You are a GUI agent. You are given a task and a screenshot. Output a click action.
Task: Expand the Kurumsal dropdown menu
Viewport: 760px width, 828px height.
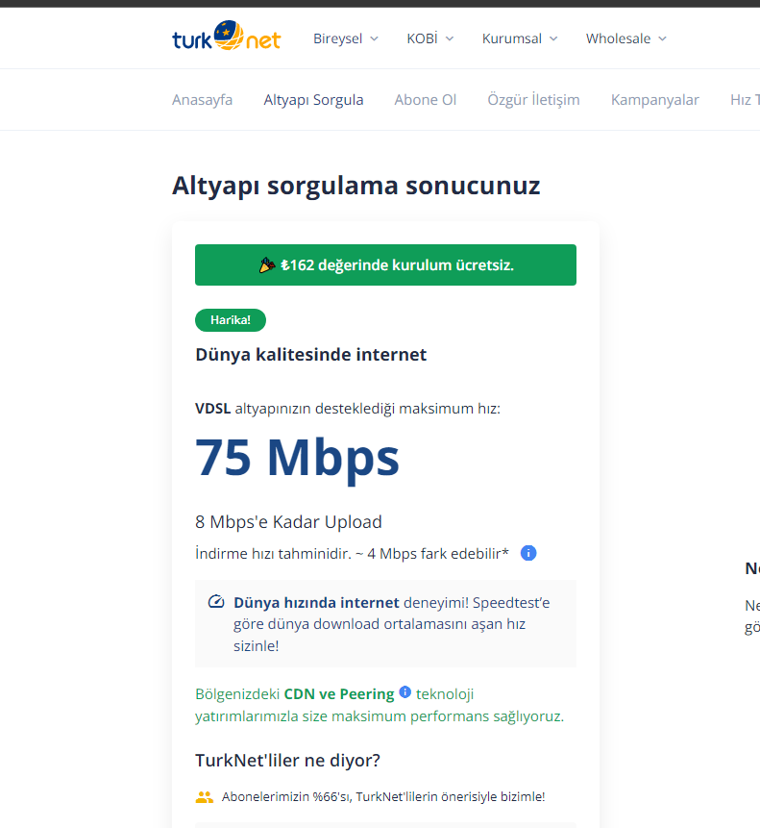pos(520,38)
